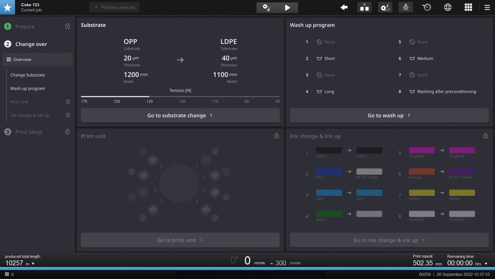Click the reel roll change icon
The width and height of the screenshot is (495, 279).
pyautogui.click(x=385, y=7)
